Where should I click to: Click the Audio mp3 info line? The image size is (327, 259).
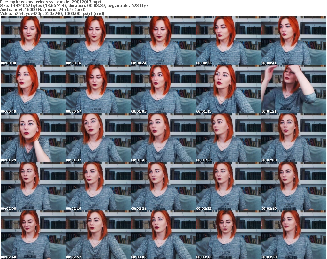pyautogui.click(x=43, y=10)
